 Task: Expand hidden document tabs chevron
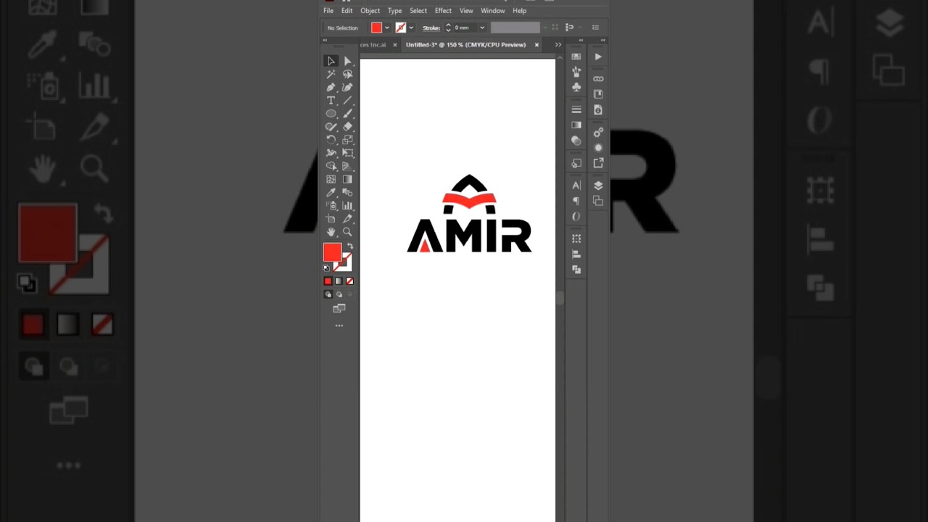[x=558, y=45]
